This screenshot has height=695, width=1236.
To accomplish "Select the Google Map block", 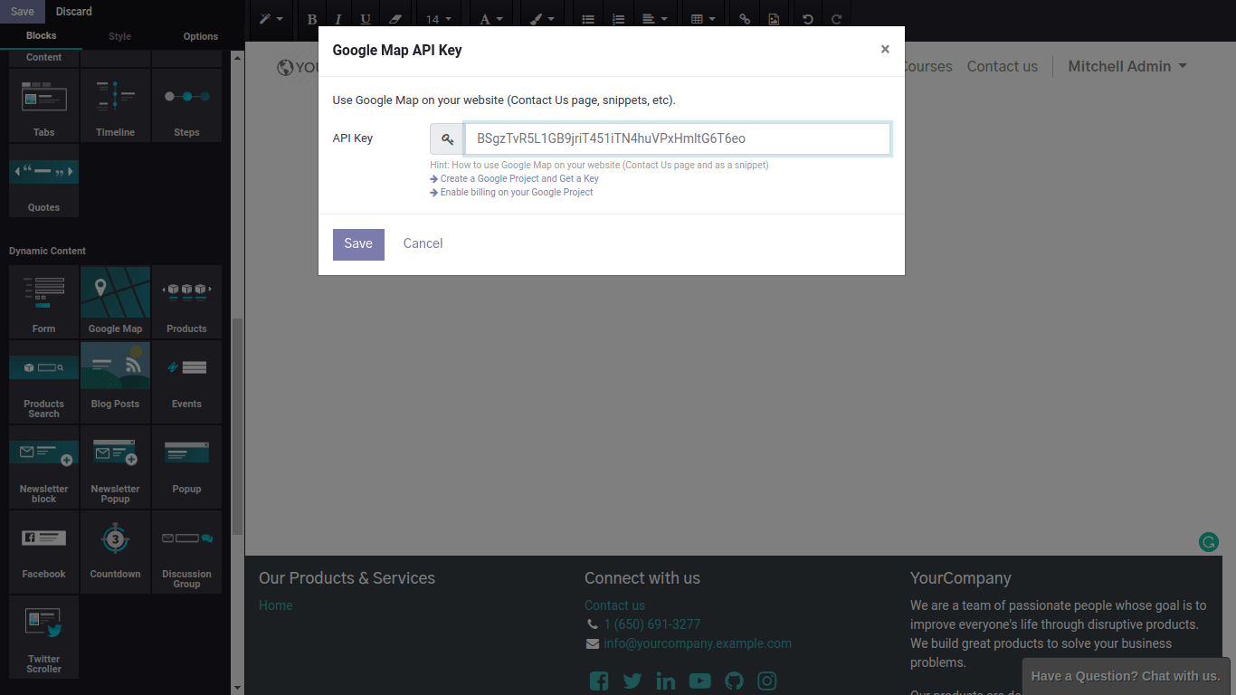I will [x=115, y=301].
